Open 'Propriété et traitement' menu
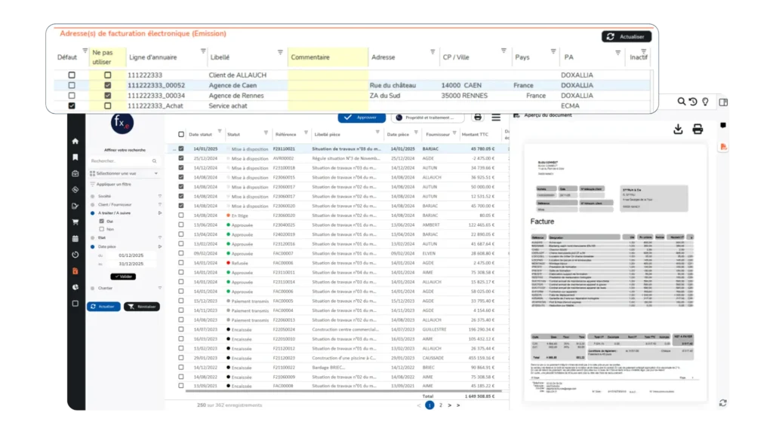Screen dimensions: 773x434 (x=427, y=118)
